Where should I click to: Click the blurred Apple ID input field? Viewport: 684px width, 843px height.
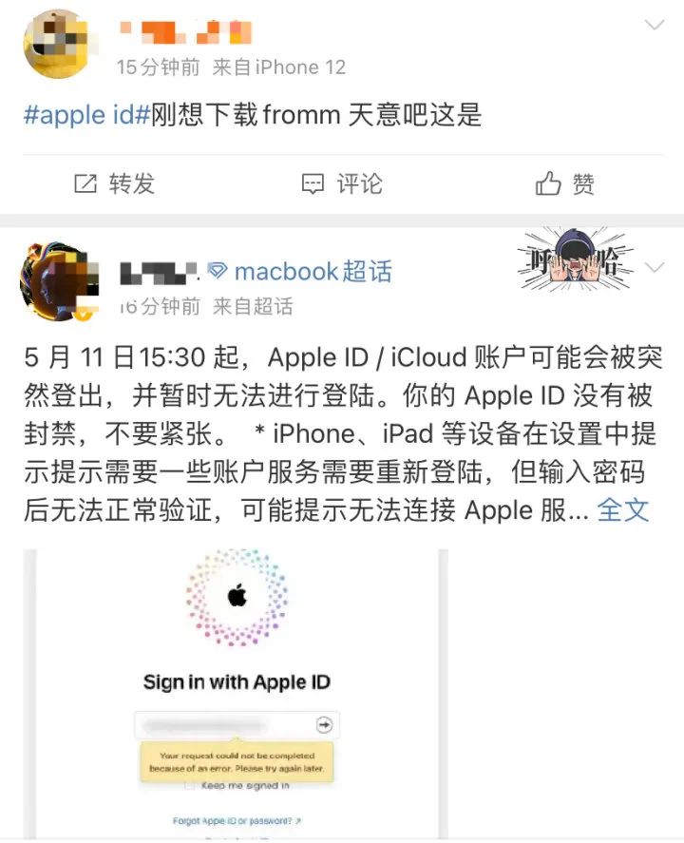tap(237, 725)
